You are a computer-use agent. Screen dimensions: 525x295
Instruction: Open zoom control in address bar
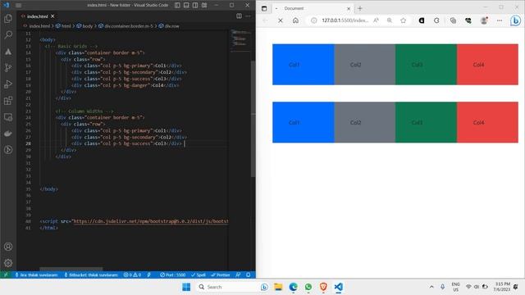(390, 20)
